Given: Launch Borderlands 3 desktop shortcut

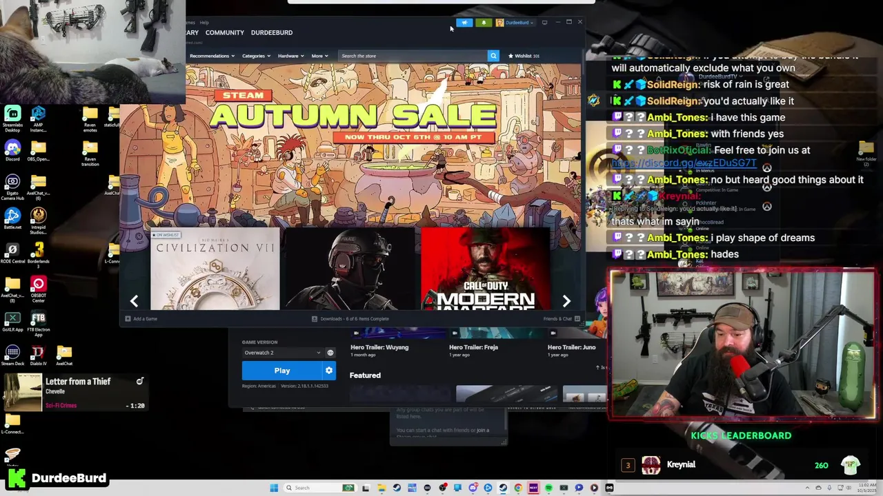Looking at the screenshot, I should 38,253.
